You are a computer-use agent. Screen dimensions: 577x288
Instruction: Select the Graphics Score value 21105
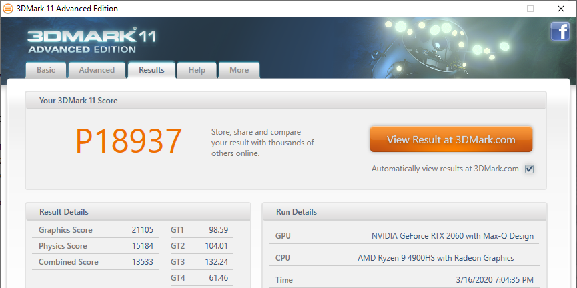click(143, 230)
